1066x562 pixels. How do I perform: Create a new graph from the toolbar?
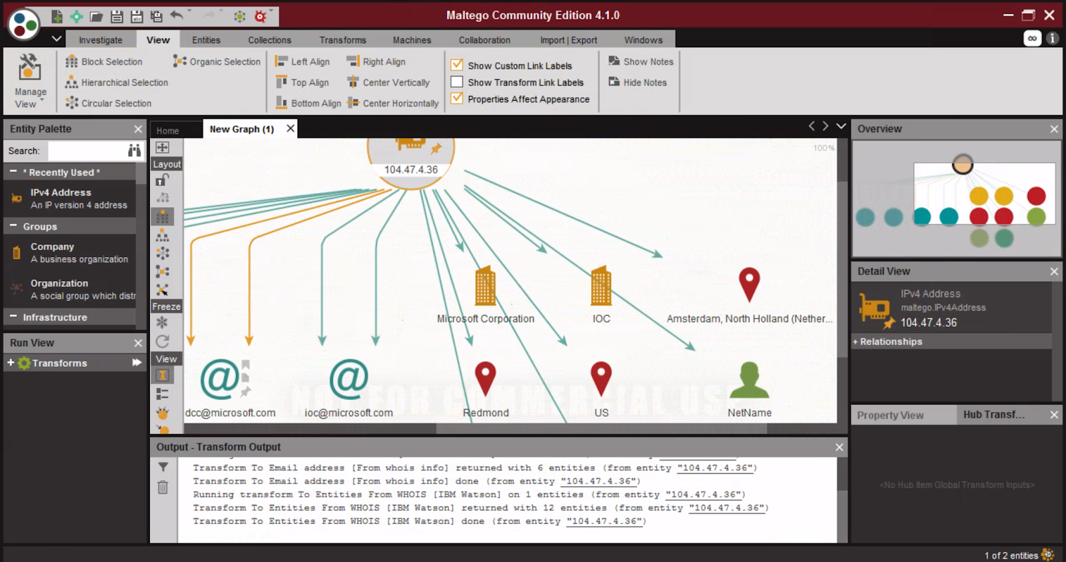click(x=57, y=16)
